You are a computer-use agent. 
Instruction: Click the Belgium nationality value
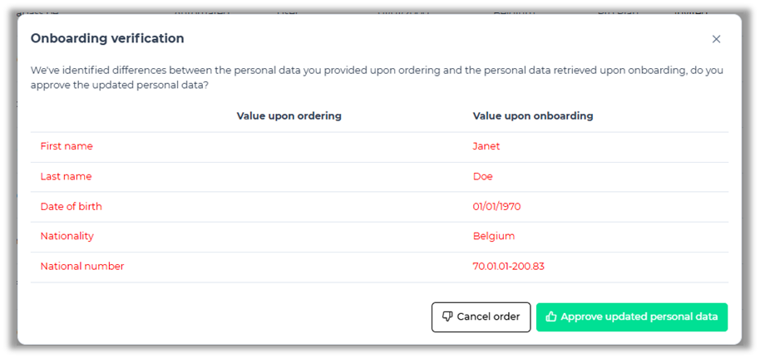tap(493, 236)
